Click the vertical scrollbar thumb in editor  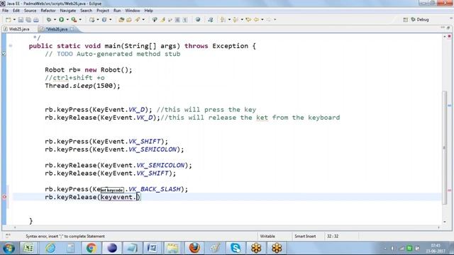point(444,147)
